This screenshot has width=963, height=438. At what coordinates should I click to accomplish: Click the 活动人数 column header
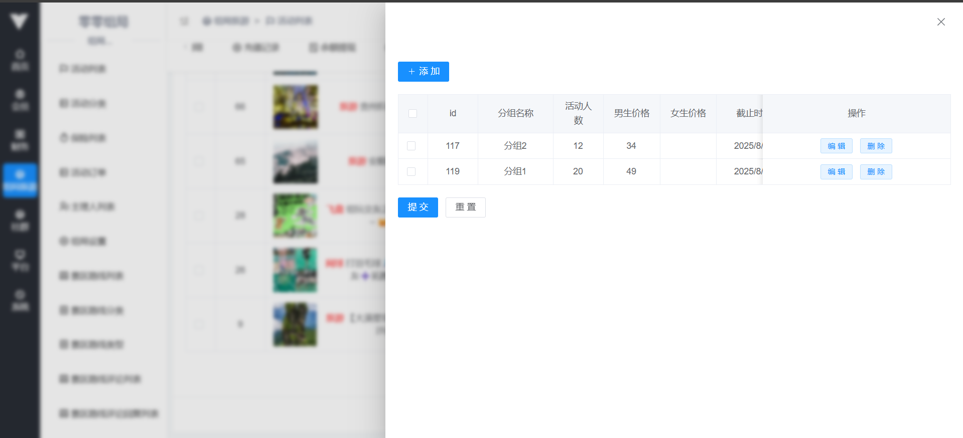click(578, 113)
